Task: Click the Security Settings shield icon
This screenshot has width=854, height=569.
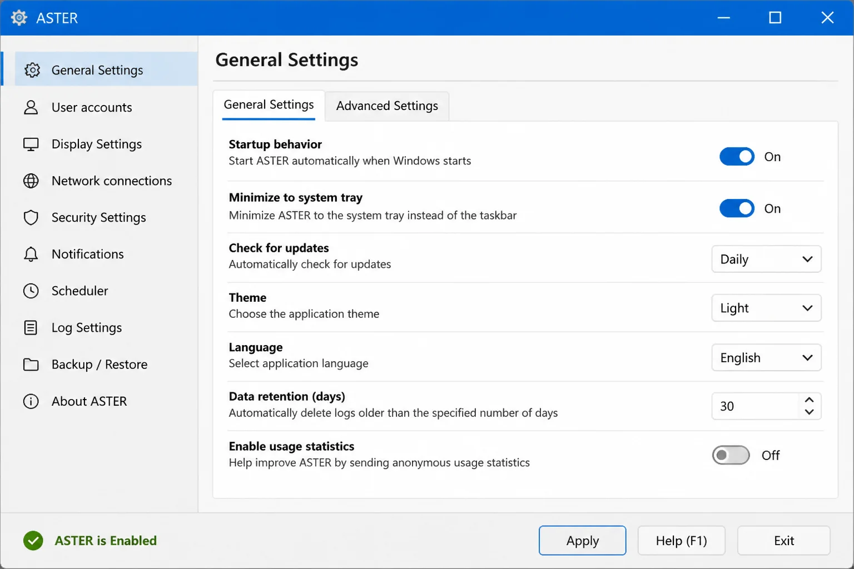Action: point(31,218)
